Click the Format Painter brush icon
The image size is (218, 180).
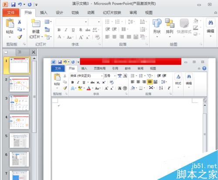point(20,37)
